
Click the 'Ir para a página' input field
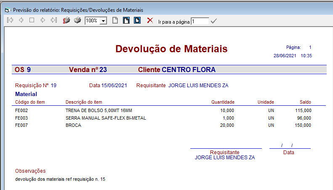200,21
